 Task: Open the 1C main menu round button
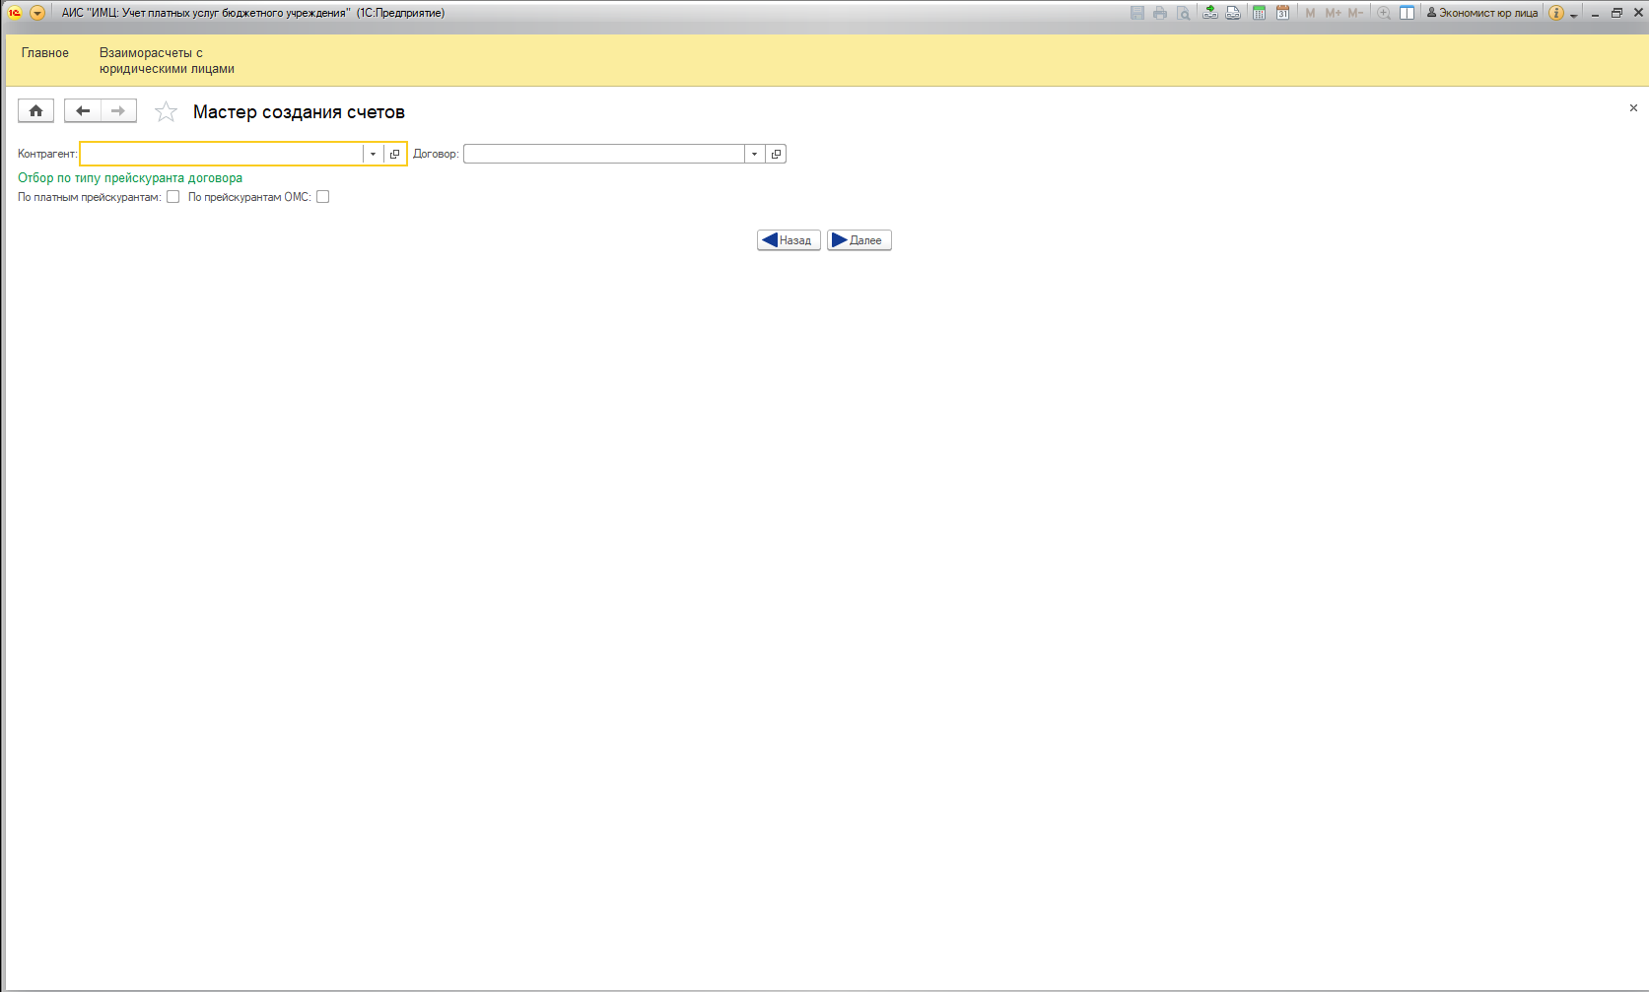tap(37, 13)
